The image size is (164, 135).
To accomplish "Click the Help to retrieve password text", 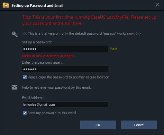I will [56, 87].
